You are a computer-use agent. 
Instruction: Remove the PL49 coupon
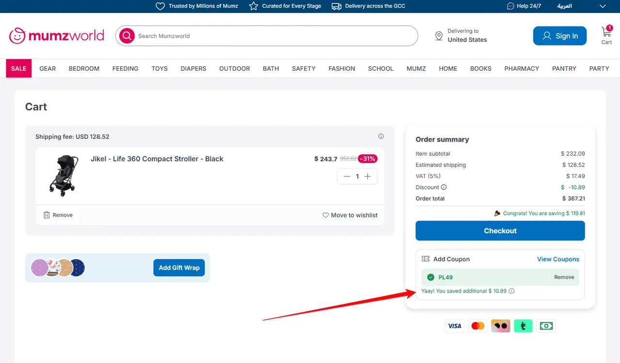pos(564,277)
